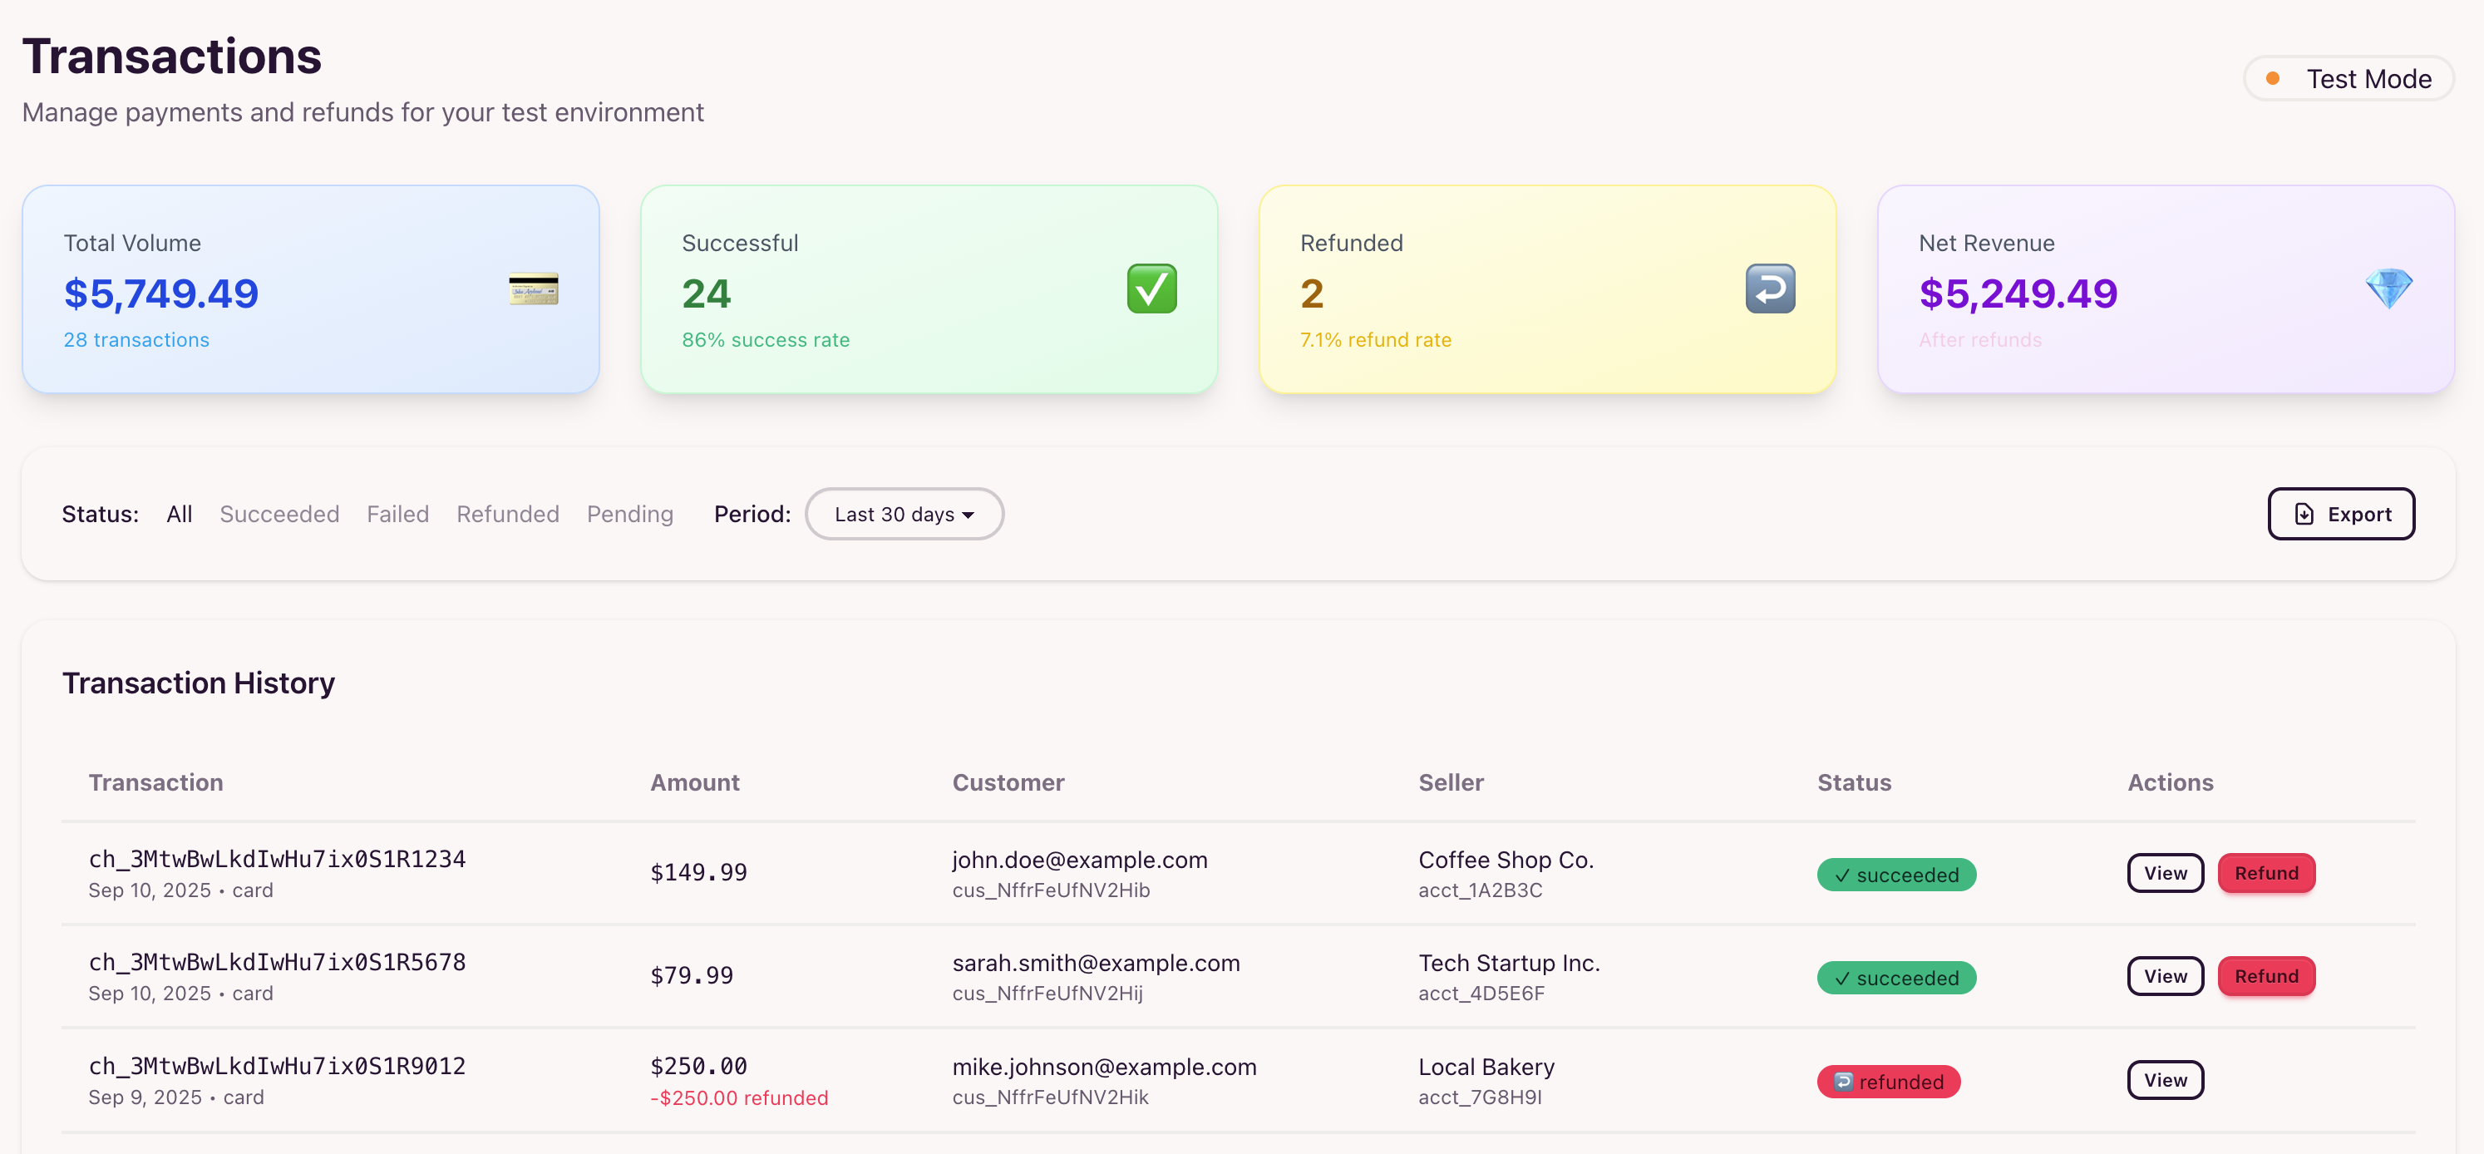This screenshot has height=1154, width=2484.
Task: Refund the $149.99 Coffee Shop Co. transaction
Action: tap(2265, 874)
